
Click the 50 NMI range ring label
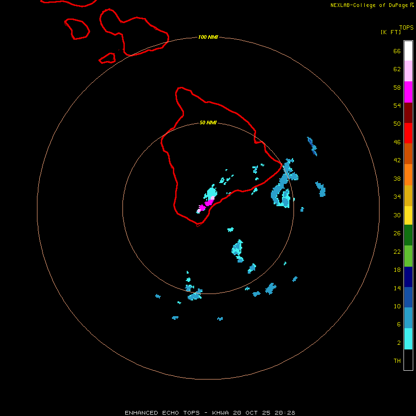(x=208, y=122)
